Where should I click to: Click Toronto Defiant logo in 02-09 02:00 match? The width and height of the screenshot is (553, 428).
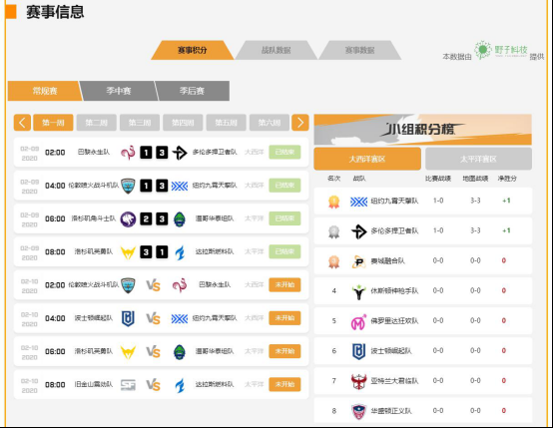[180, 153]
